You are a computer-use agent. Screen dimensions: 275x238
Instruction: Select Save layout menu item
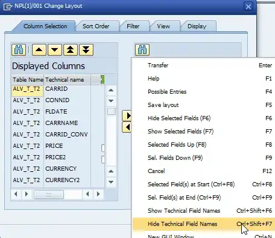coord(203,105)
